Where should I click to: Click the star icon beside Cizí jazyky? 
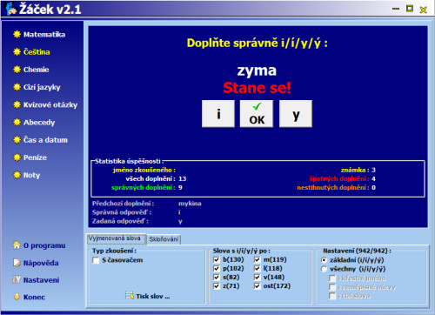[17, 87]
